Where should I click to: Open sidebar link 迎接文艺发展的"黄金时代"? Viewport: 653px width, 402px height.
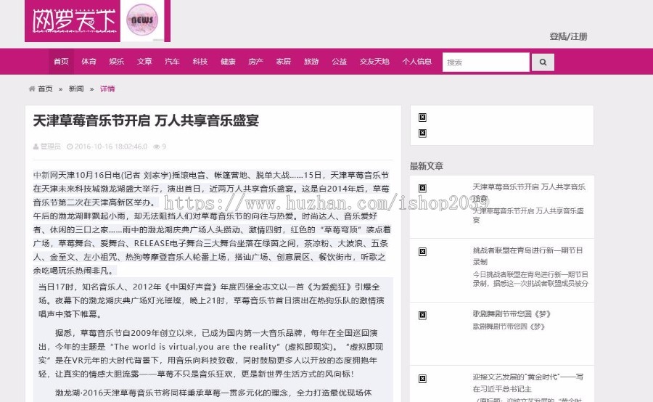click(528, 382)
